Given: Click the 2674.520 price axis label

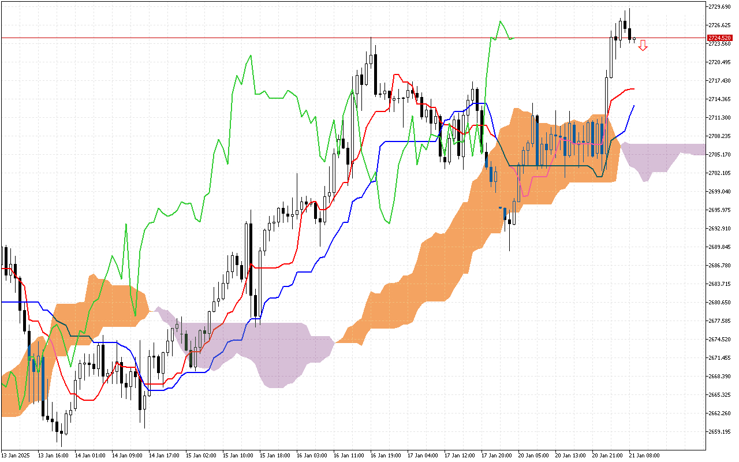Looking at the screenshot, I should pos(719,339).
